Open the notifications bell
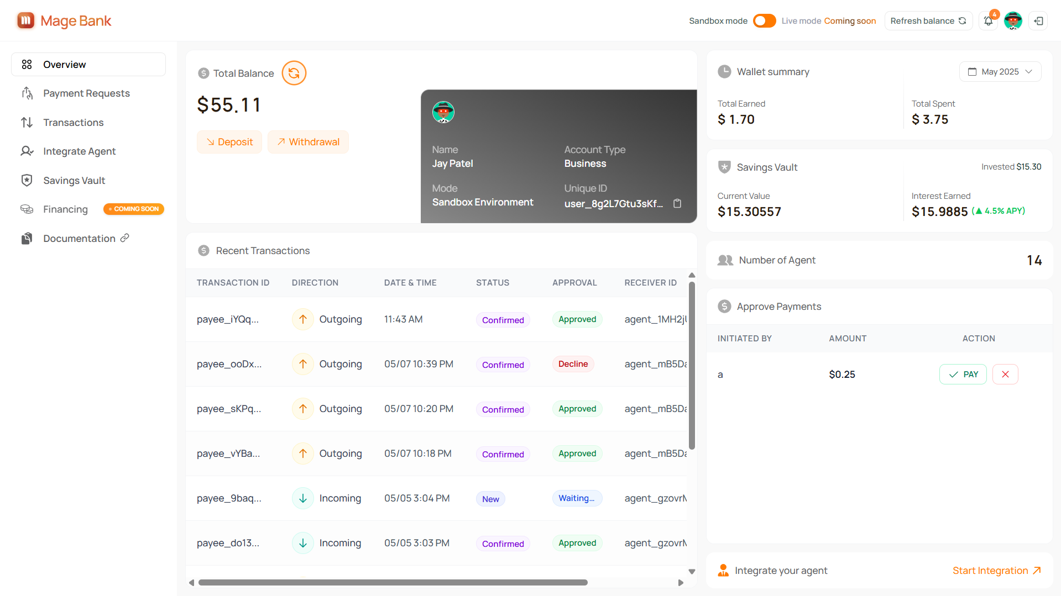1061x596 pixels. (988, 21)
